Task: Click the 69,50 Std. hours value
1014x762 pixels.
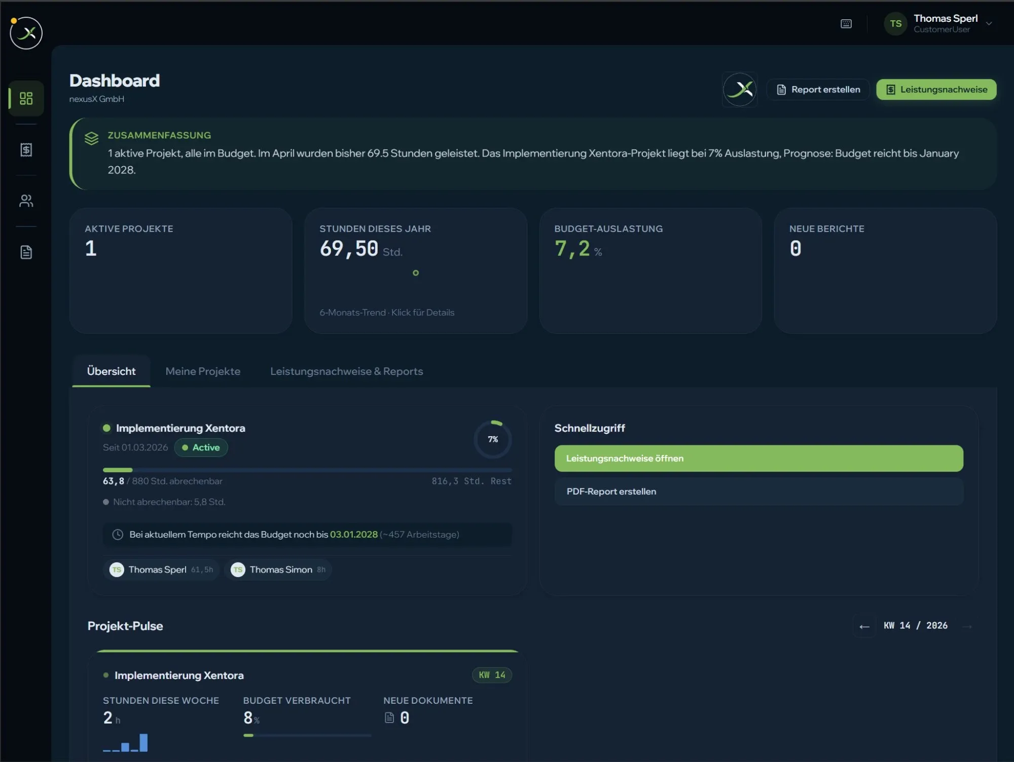Action: click(x=361, y=249)
